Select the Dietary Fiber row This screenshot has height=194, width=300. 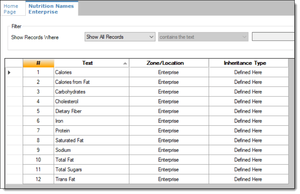(68, 111)
